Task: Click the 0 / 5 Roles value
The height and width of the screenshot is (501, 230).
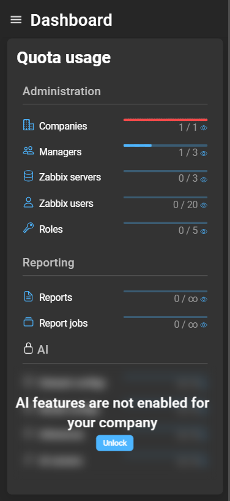Action: (188, 231)
